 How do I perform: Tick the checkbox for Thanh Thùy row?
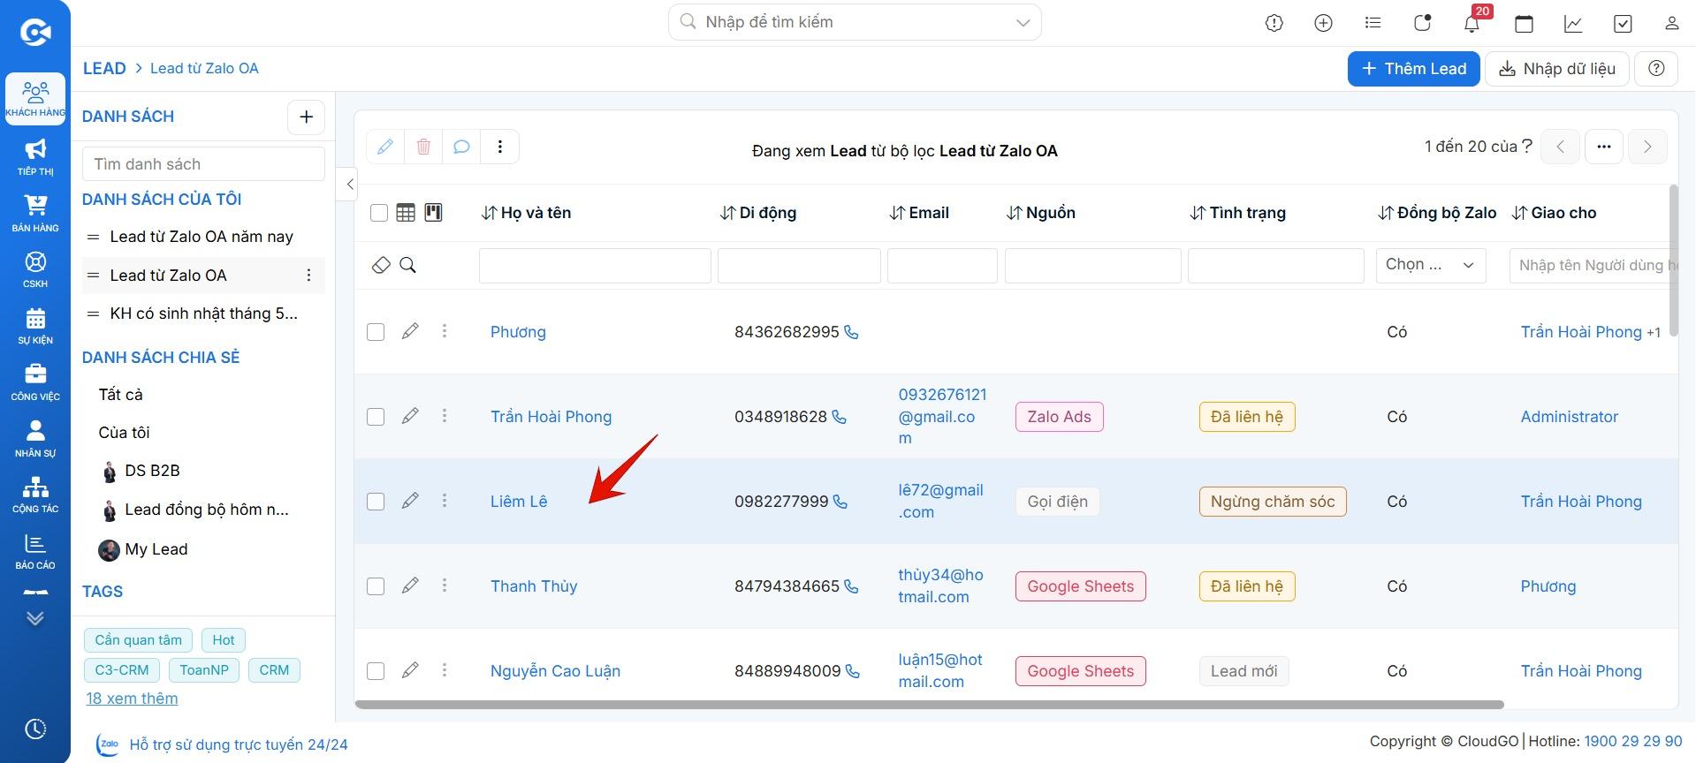tap(376, 586)
